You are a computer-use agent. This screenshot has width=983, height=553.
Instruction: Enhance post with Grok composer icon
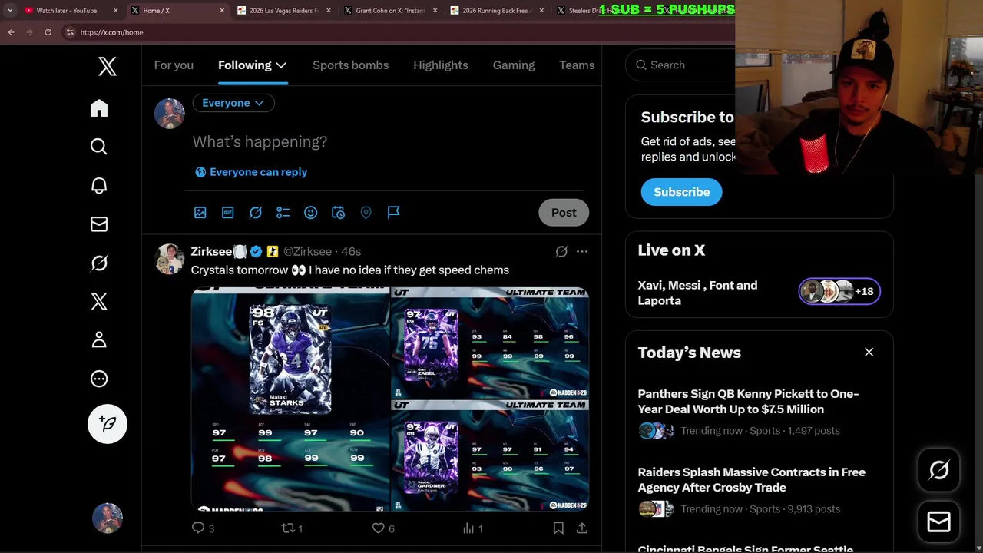coord(256,213)
